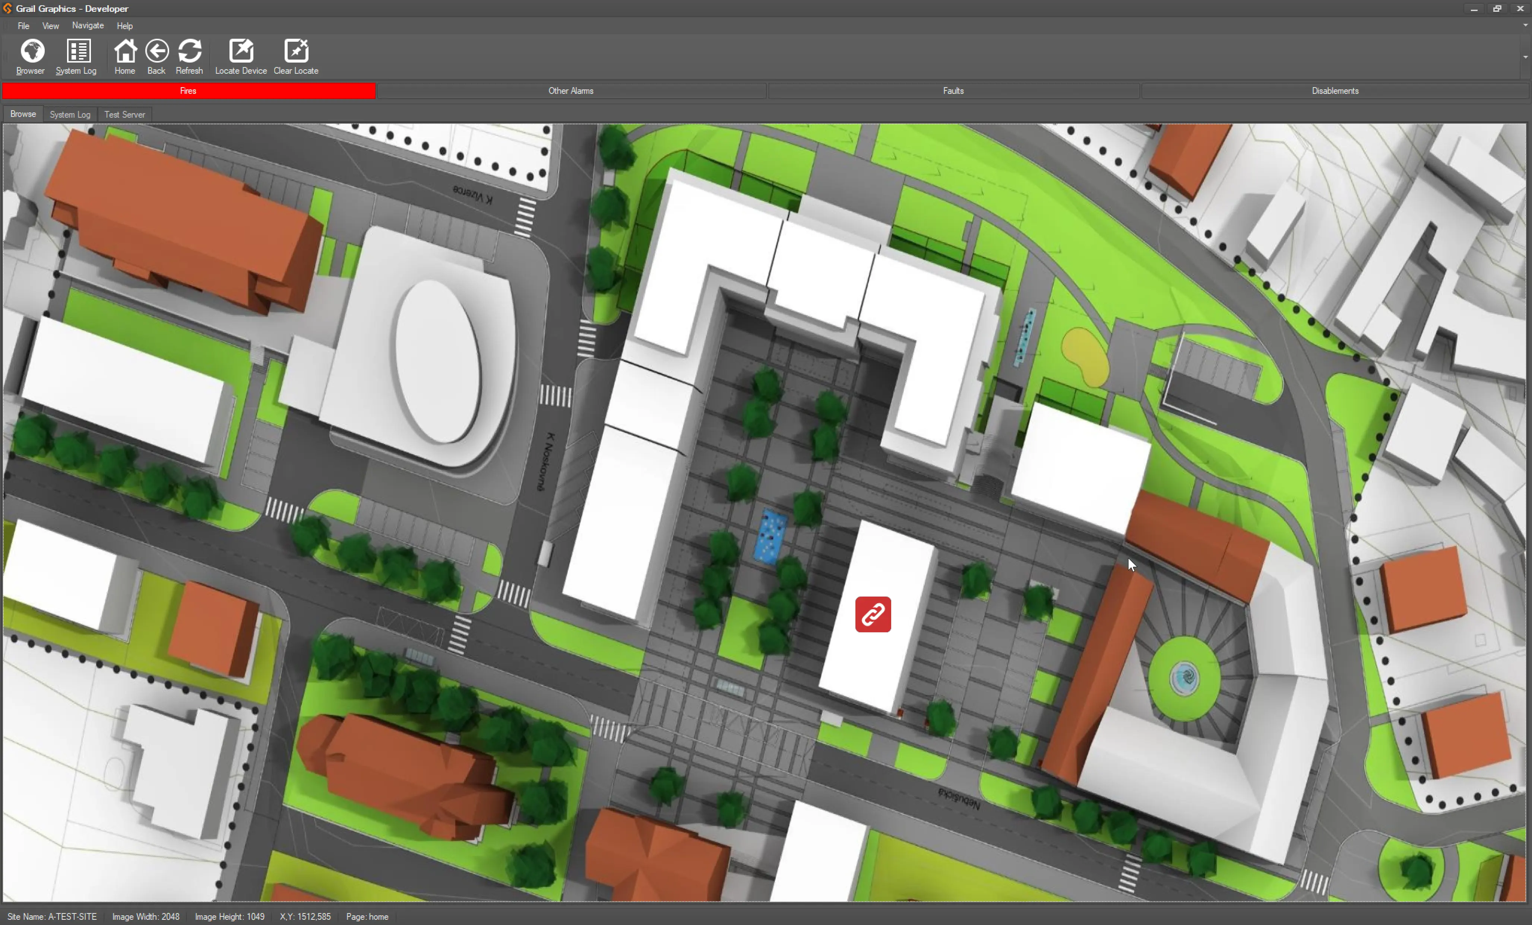This screenshot has height=925, width=1532.
Task: Open the Navigate menu
Action: click(88, 26)
